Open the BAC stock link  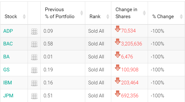[x=8, y=44]
